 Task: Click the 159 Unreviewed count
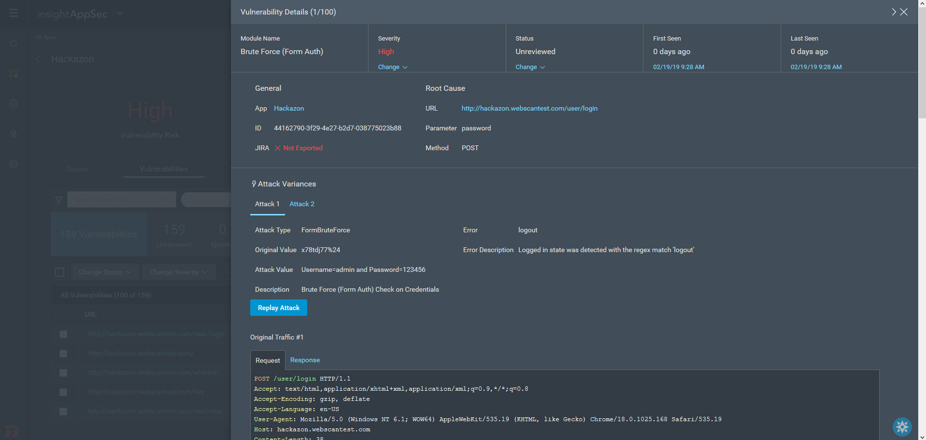174,235
